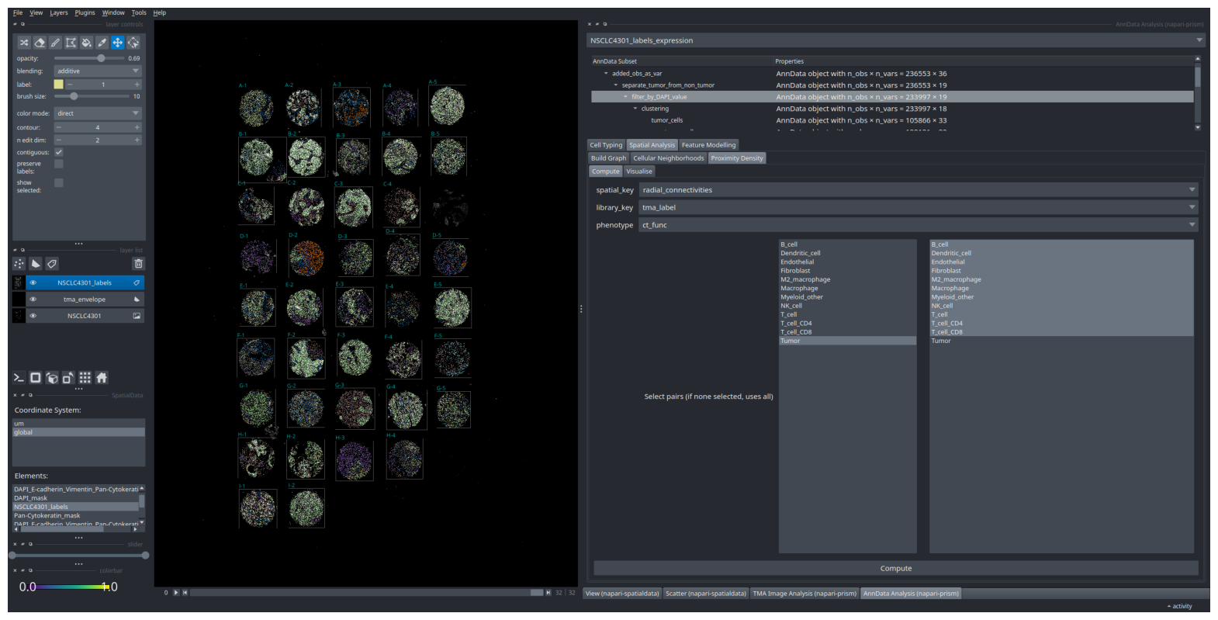1218x620 pixels.
Task: Select the label eraser tool
Action: tap(40, 43)
